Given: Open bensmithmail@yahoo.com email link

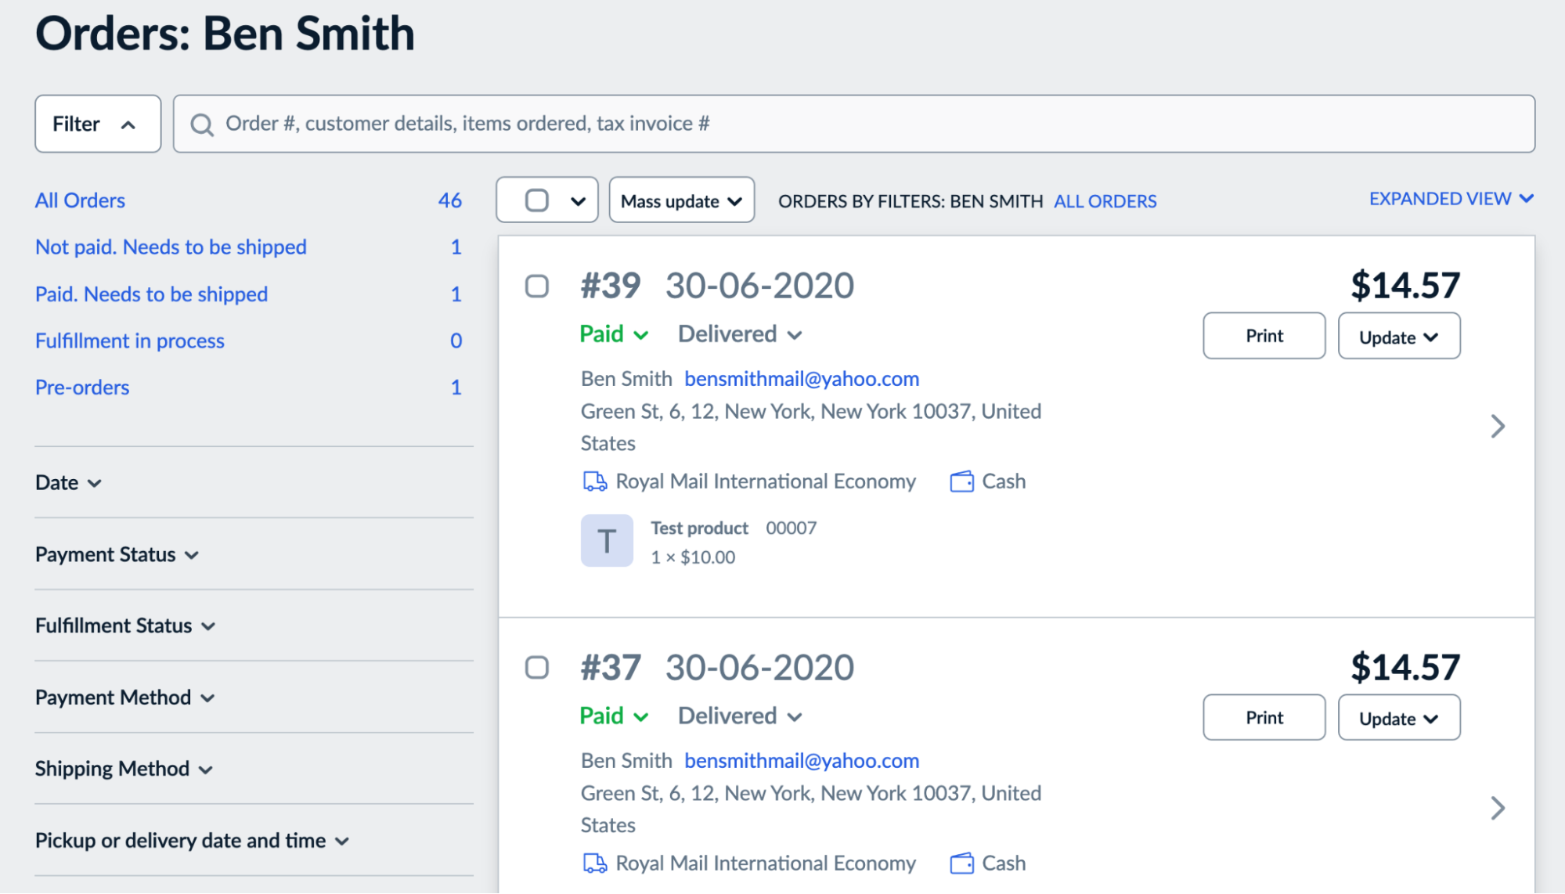Looking at the screenshot, I should [x=802, y=378].
